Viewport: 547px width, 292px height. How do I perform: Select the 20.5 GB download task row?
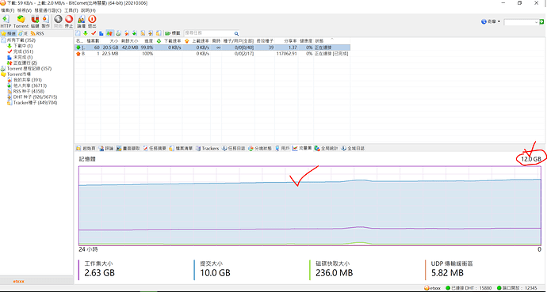tap(212, 47)
